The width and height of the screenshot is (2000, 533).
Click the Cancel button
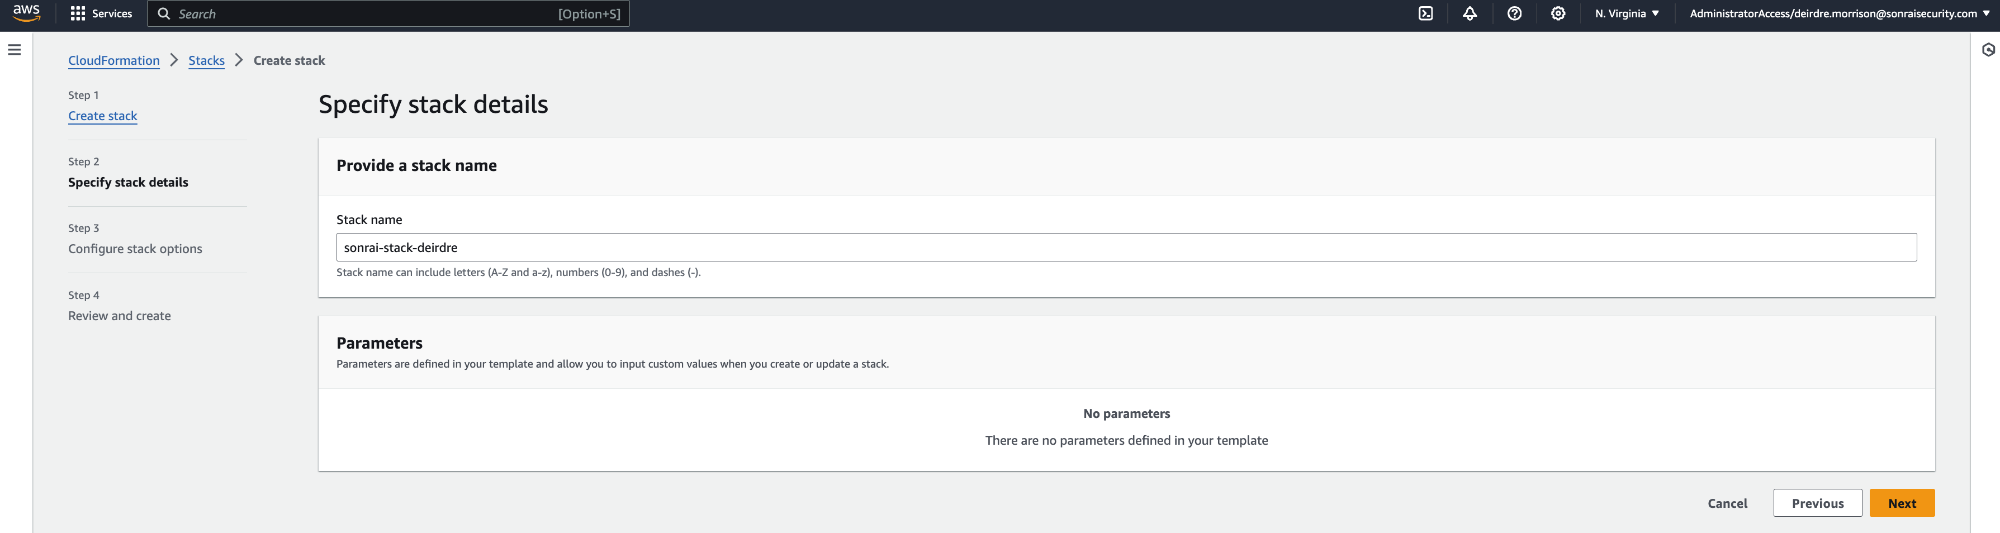(x=1727, y=503)
